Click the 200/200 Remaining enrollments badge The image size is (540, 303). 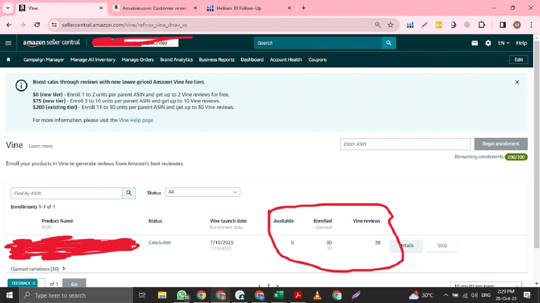coord(516,157)
